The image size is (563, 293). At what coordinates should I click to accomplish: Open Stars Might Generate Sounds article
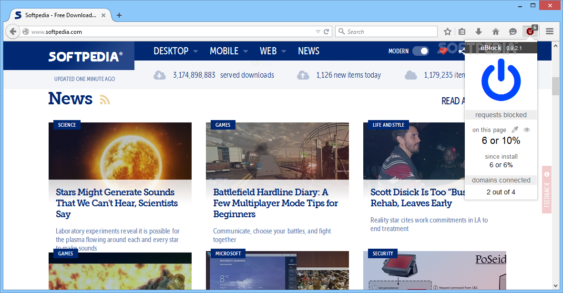(x=117, y=203)
